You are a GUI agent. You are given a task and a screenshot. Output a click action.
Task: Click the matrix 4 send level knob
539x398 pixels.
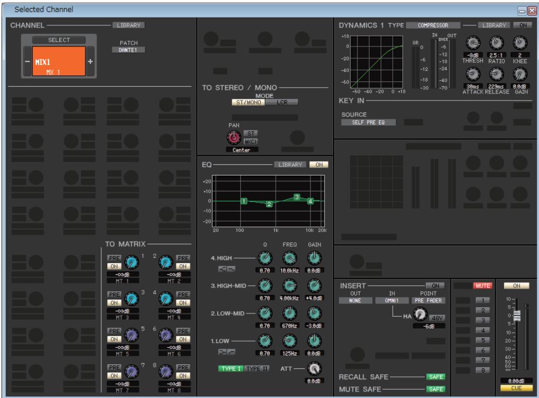(166, 299)
